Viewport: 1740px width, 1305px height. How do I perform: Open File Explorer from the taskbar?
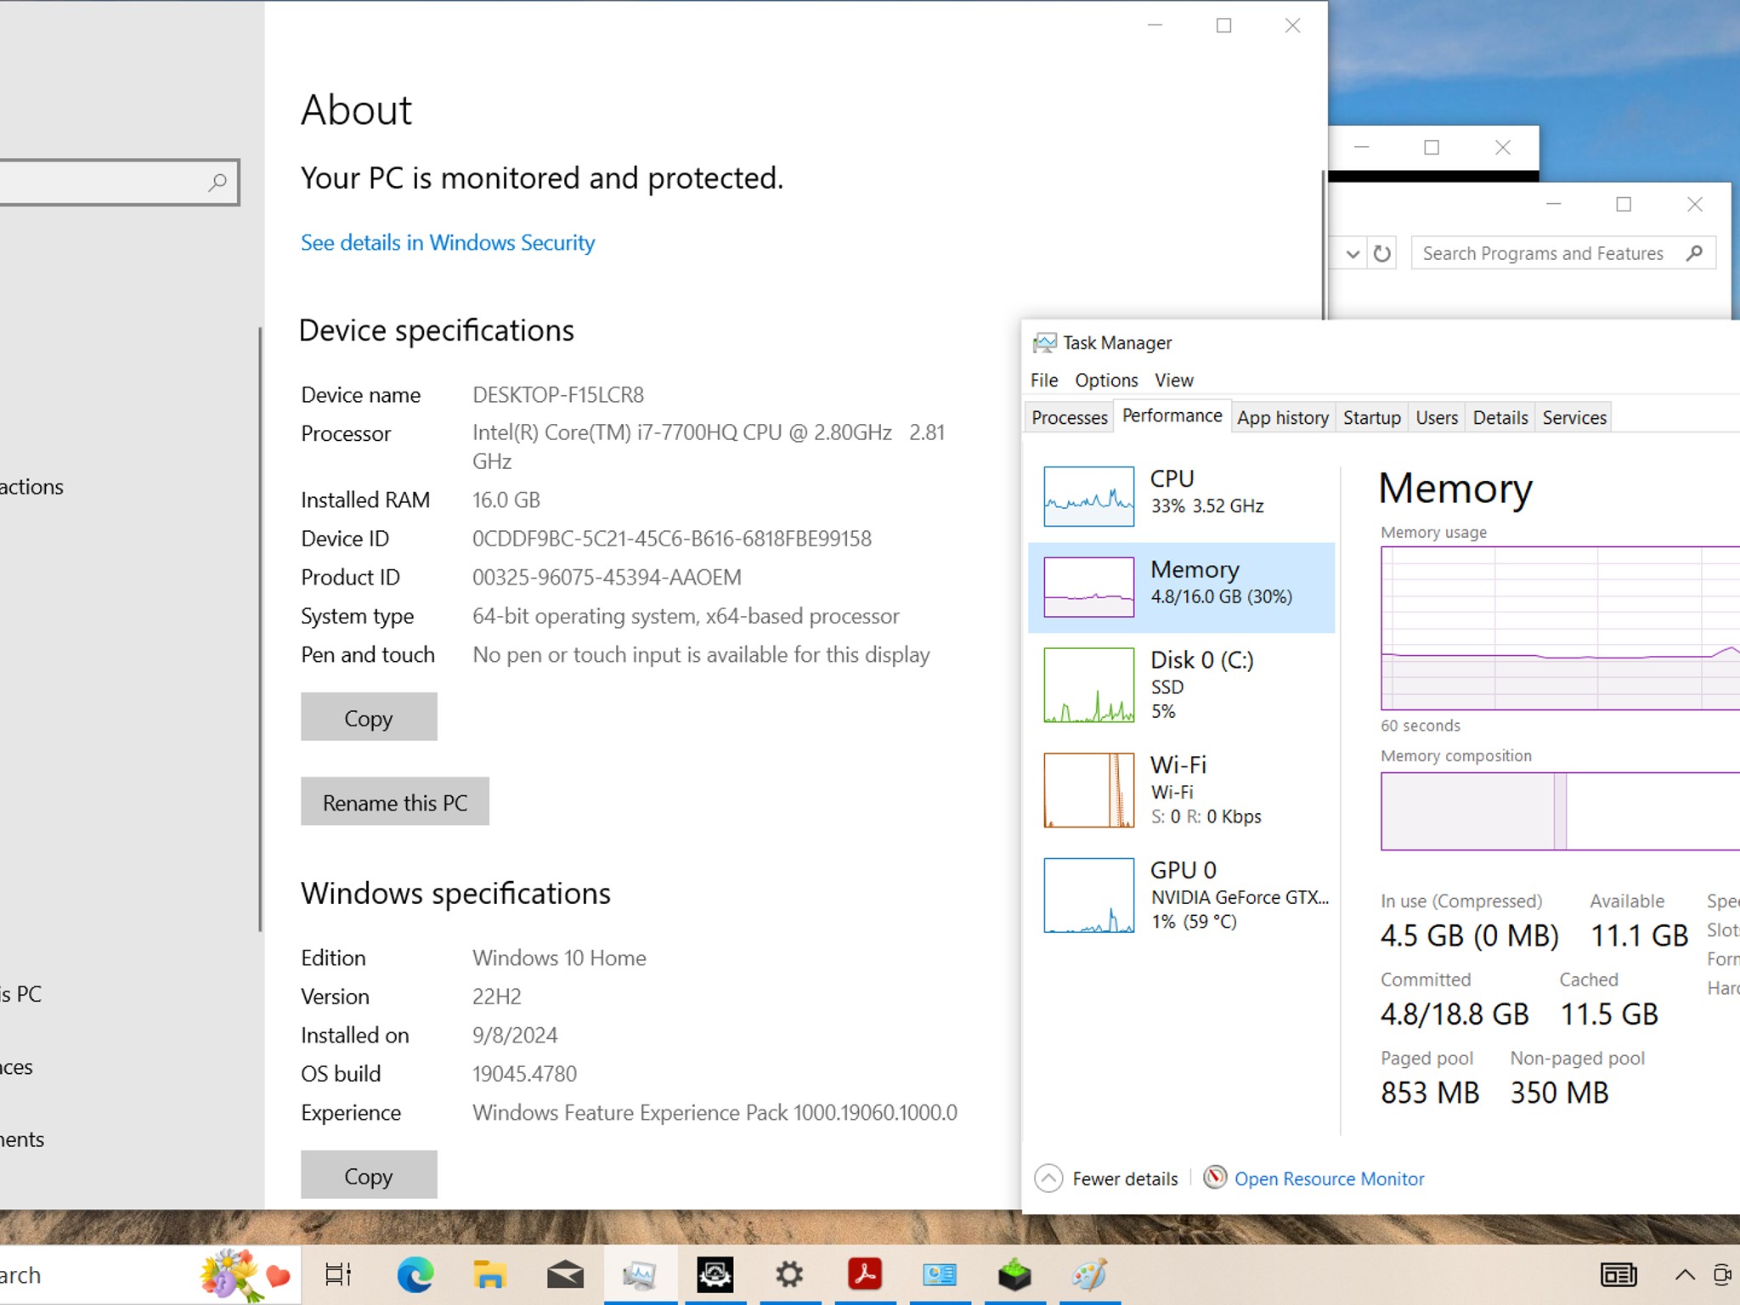(x=489, y=1274)
